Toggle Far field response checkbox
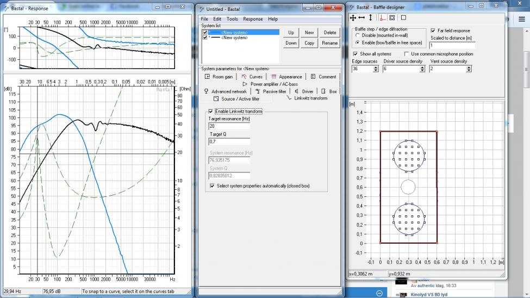 pyautogui.click(x=433, y=30)
